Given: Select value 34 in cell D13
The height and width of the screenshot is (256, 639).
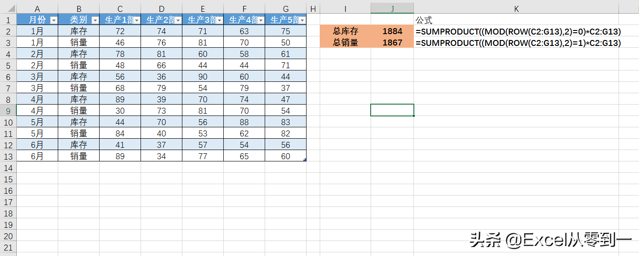Looking at the screenshot, I should pos(161,156).
